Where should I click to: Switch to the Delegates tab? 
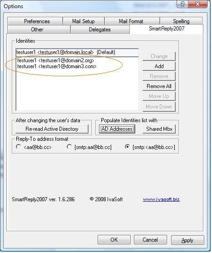click(x=100, y=30)
